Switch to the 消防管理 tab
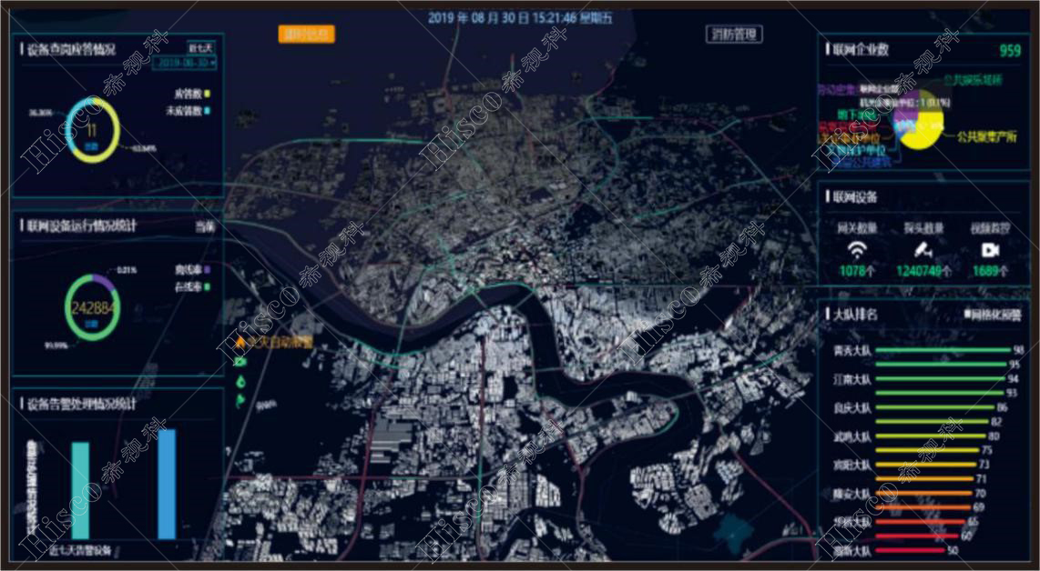 [x=734, y=35]
